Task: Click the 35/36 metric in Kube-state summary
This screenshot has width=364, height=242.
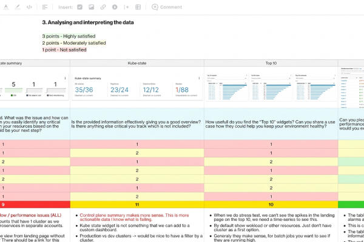Action: (84, 90)
